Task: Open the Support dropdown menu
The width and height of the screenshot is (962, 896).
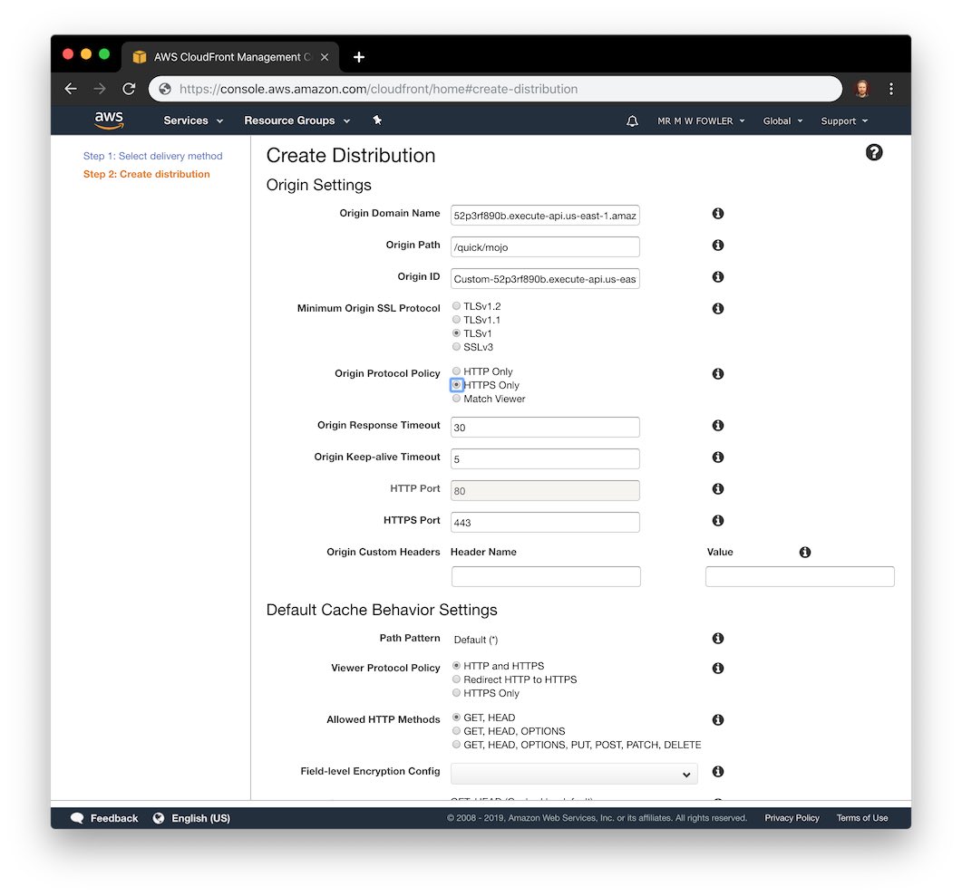Action: point(844,121)
